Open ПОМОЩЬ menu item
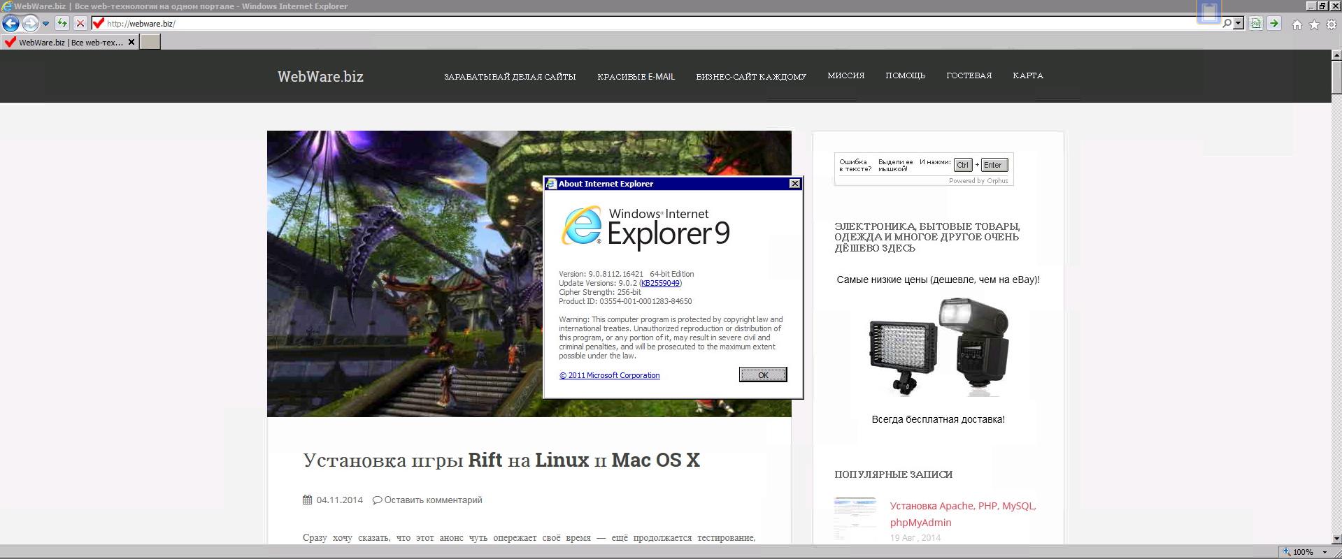This screenshot has width=1342, height=559. coord(905,75)
